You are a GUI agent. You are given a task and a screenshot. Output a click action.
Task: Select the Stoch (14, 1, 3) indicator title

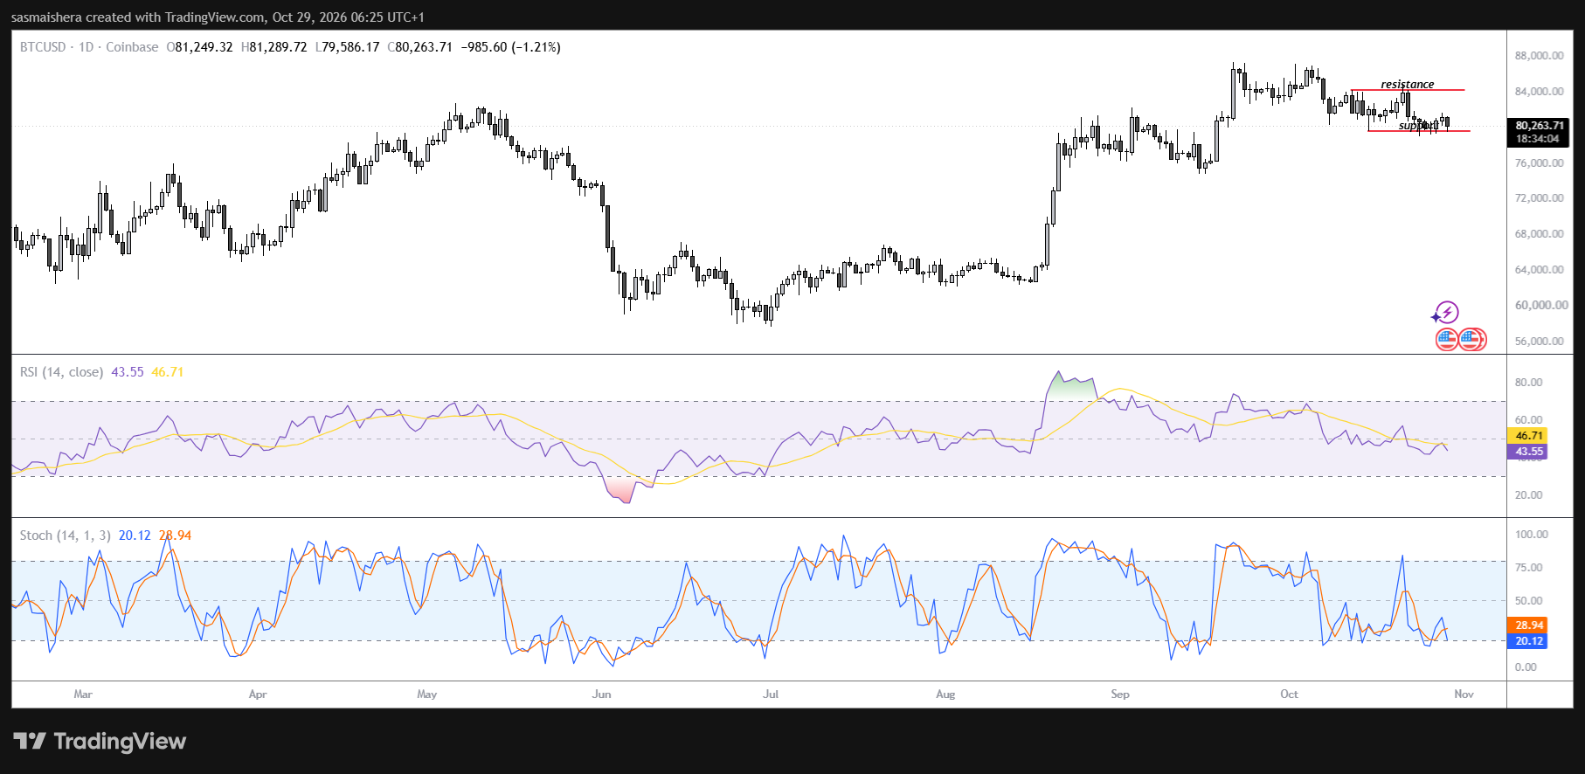tap(66, 536)
